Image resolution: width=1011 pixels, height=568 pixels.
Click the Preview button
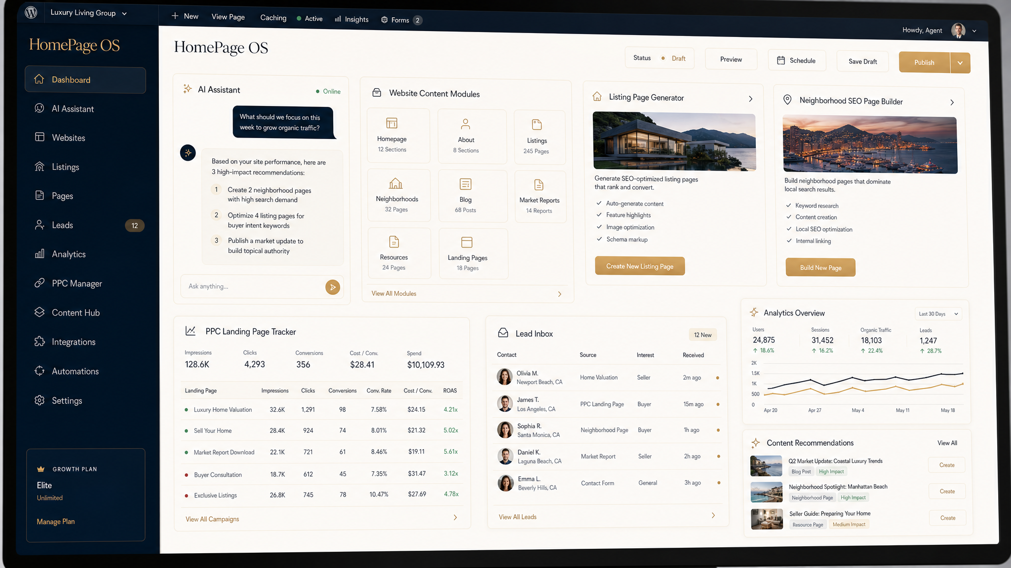731,59
